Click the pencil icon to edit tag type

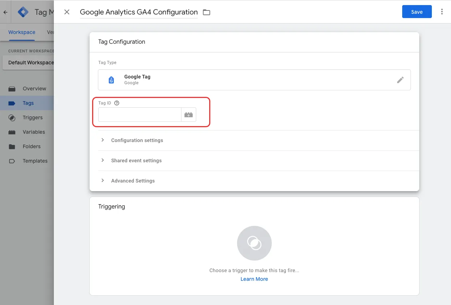tap(400, 80)
